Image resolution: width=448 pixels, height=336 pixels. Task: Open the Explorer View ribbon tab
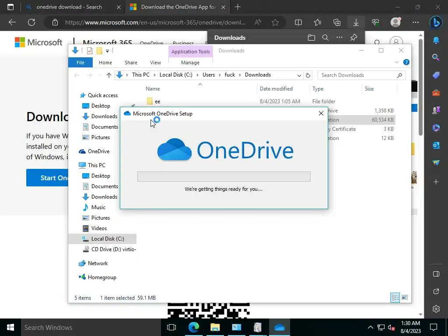(x=155, y=63)
